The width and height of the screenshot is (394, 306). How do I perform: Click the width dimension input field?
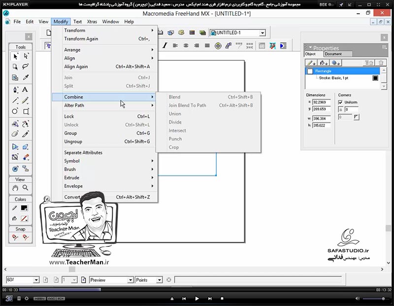(322, 118)
